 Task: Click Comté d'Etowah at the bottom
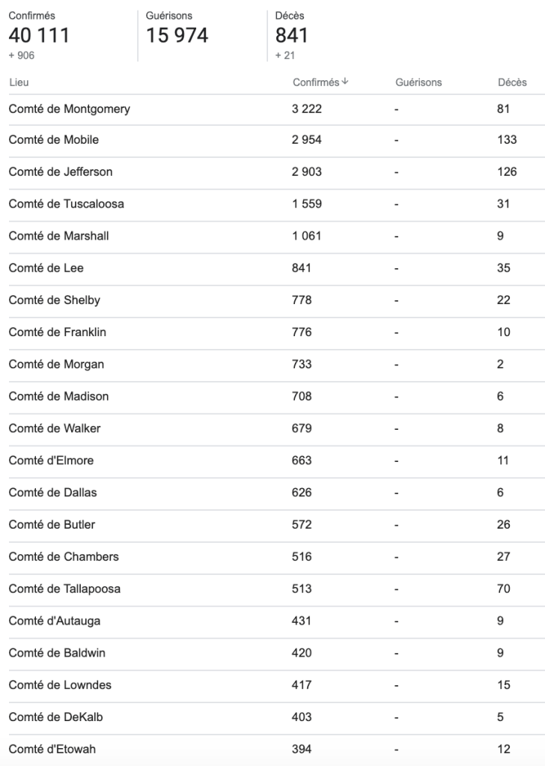pos(52,749)
